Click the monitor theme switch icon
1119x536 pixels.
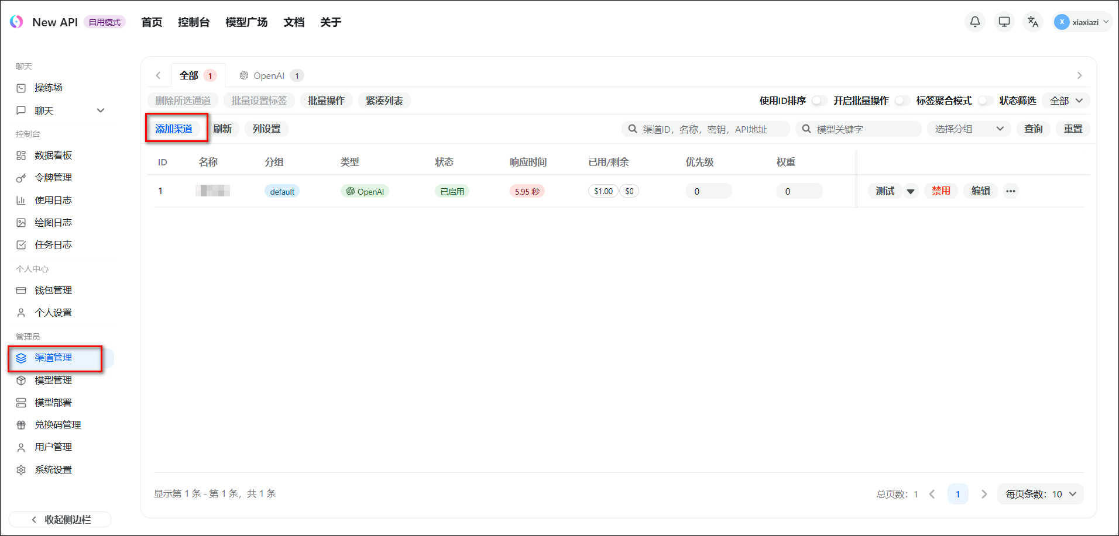[1004, 22]
